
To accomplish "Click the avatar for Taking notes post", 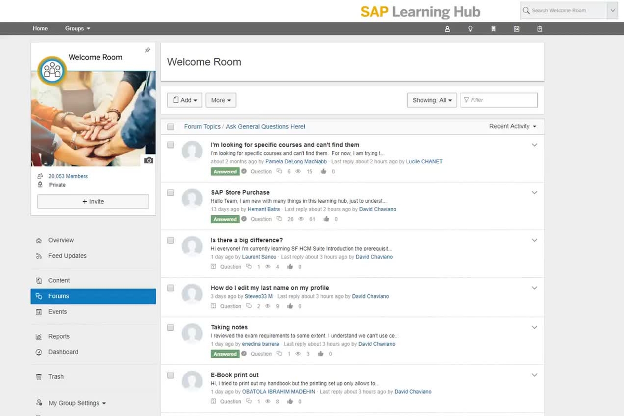I will [192, 333].
